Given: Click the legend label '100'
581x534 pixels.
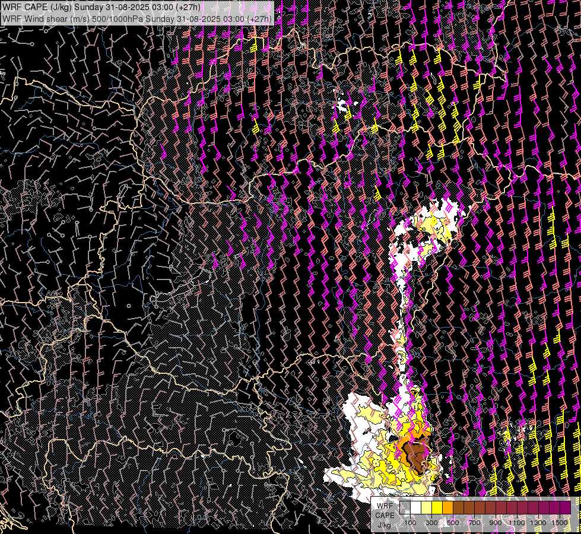Looking at the screenshot, I should point(410,523).
